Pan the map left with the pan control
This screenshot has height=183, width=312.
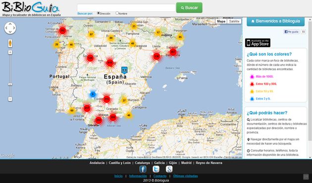pos(6,28)
